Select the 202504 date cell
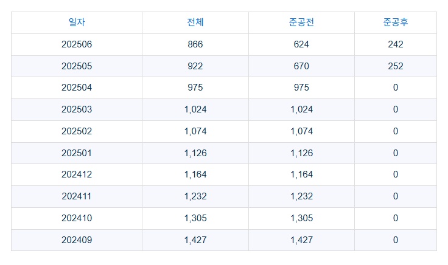Screen dimensions: 448x265 click(x=77, y=88)
